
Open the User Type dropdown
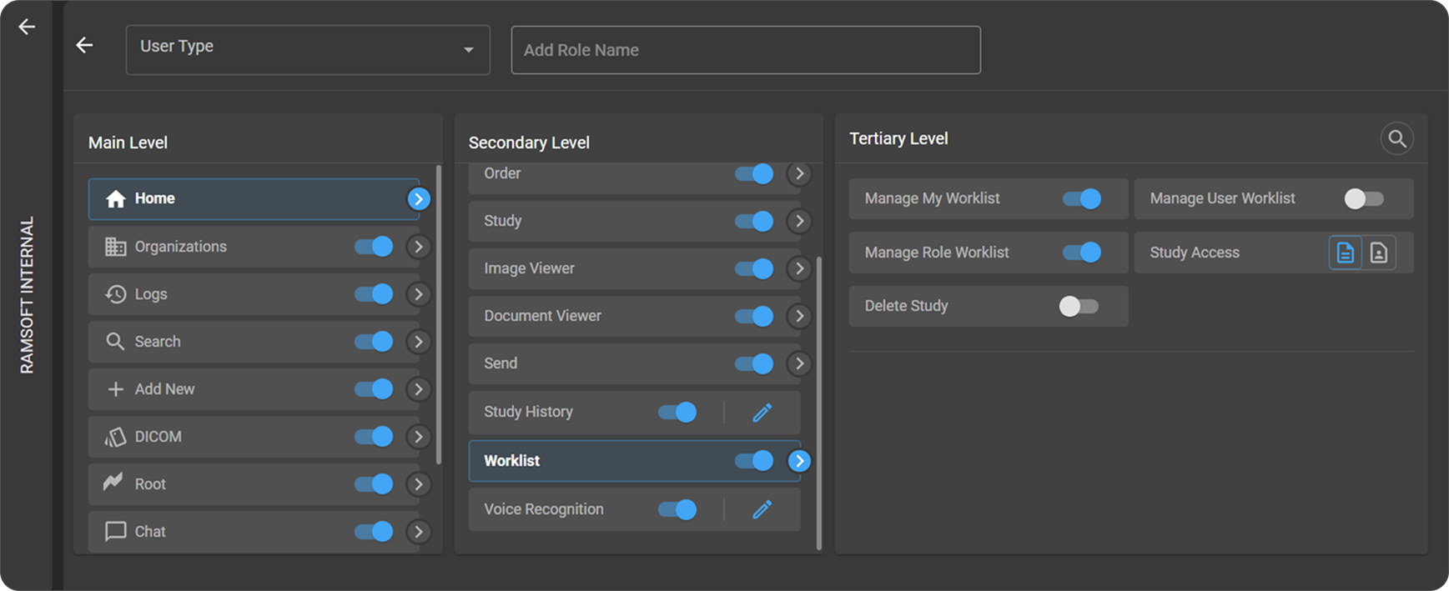click(x=308, y=50)
